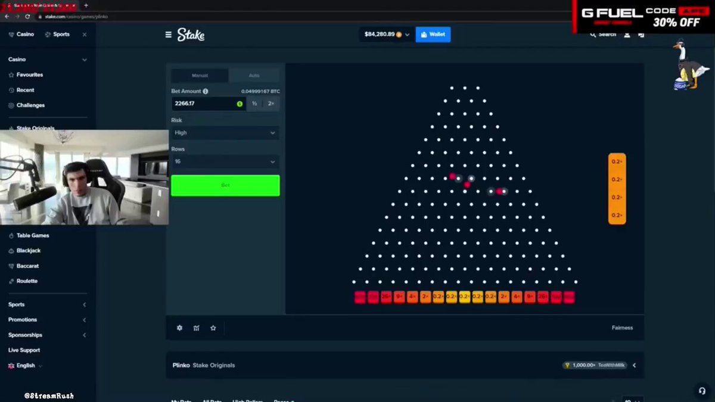Open the English language selector

tap(26, 366)
